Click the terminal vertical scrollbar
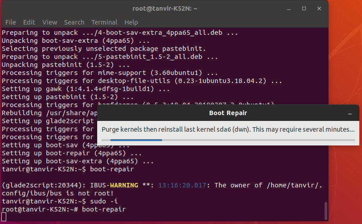Viewport: 362px width, 224px height. click(326, 211)
